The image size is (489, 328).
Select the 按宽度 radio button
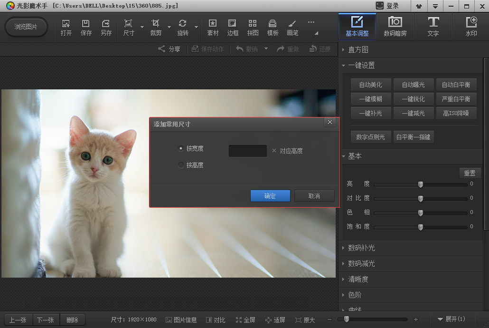click(x=180, y=148)
